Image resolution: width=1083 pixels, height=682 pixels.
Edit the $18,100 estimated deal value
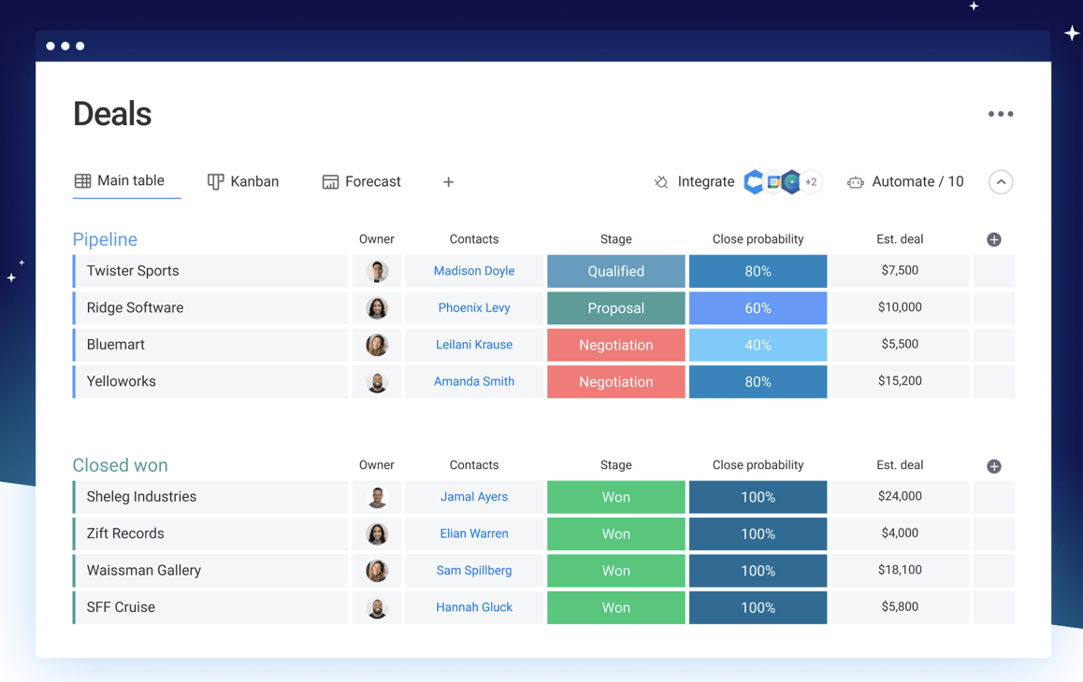[900, 570]
